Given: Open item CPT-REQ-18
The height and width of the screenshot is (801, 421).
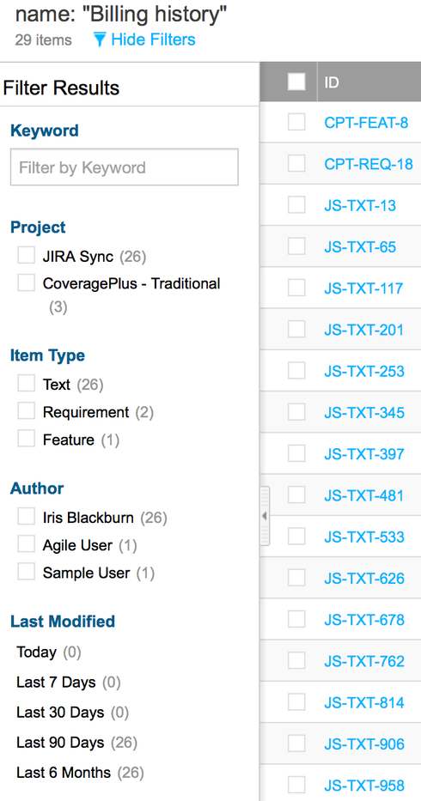Looking at the screenshot, I should tap(369, 164).
